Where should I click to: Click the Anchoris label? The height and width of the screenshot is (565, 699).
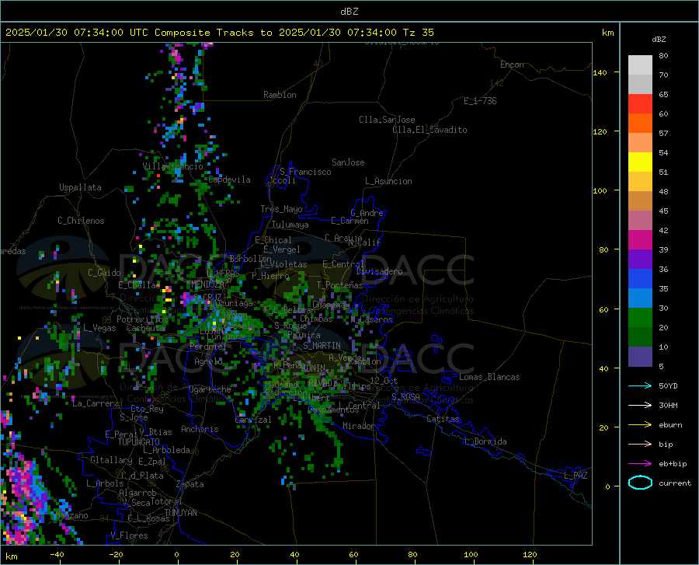tap(200, 429)
